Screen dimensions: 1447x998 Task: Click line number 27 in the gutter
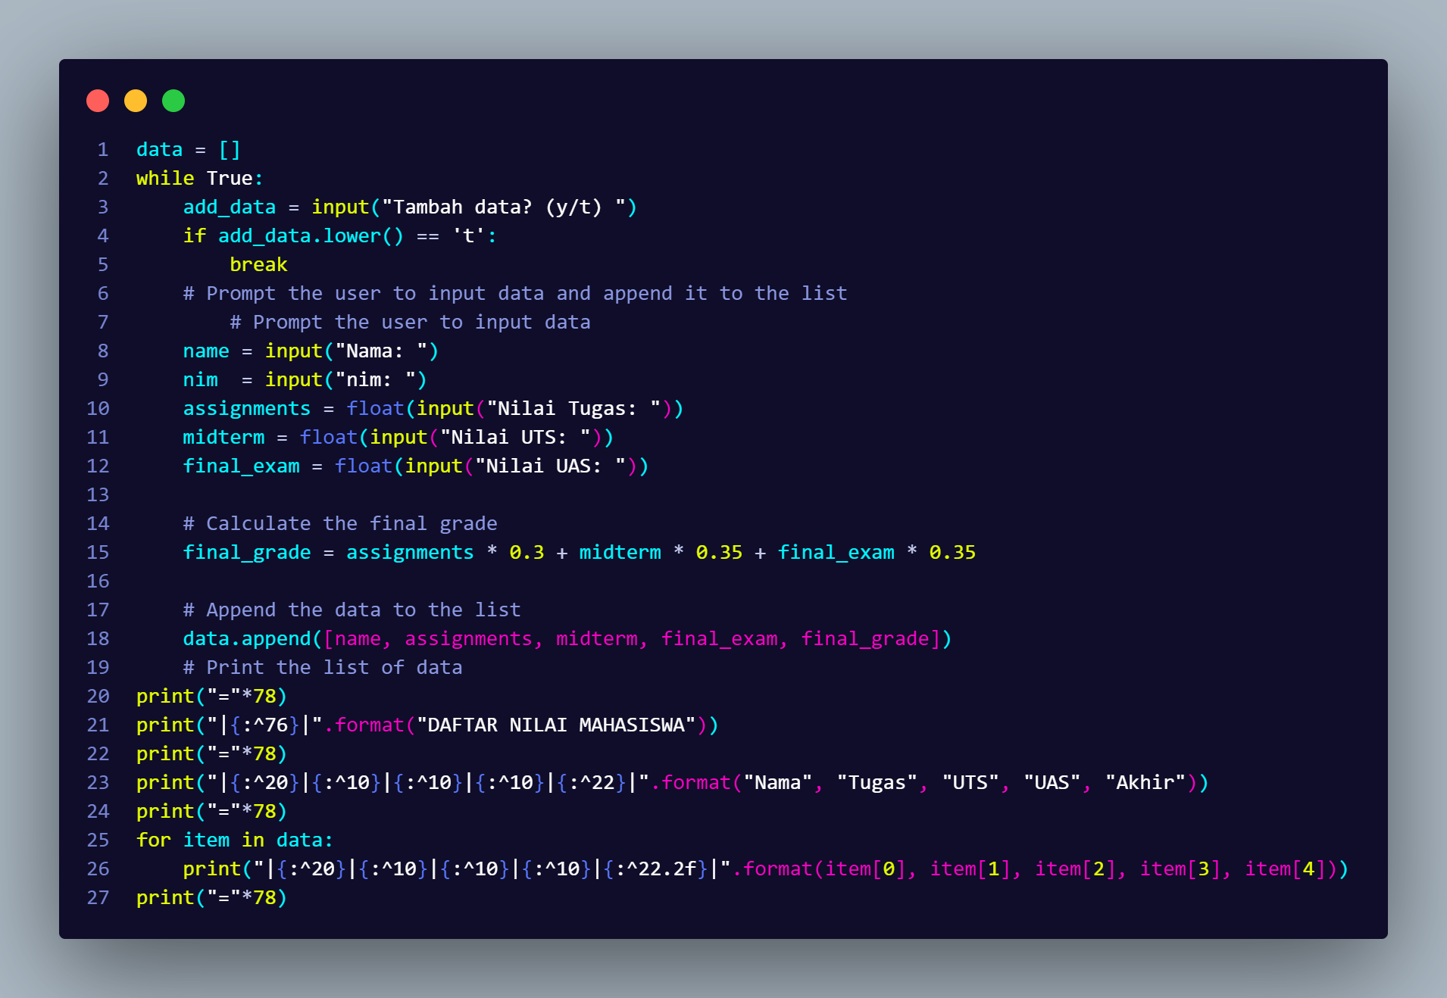pos(98,897)
